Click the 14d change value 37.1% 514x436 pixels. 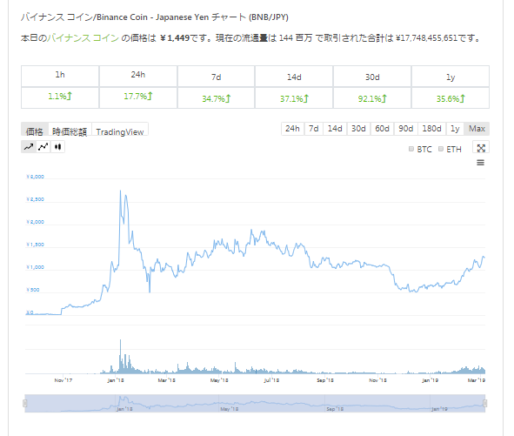(x=294, y=98)
